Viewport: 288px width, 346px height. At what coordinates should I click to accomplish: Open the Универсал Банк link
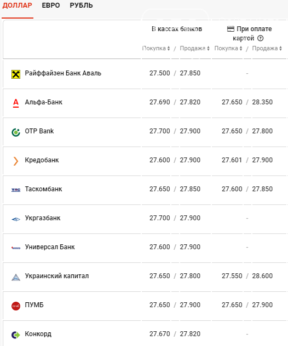[x=50, y=247]
